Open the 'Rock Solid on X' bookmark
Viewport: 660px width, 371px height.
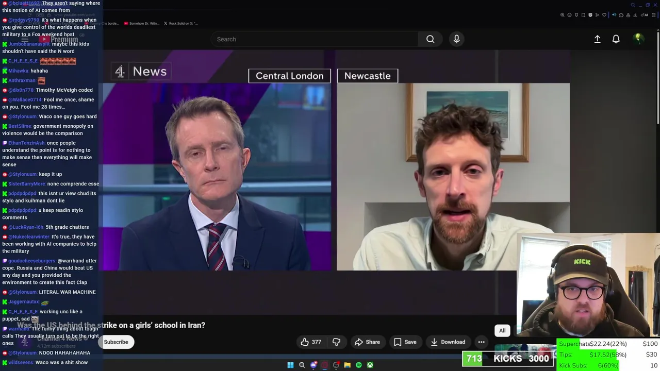point(180,23)
